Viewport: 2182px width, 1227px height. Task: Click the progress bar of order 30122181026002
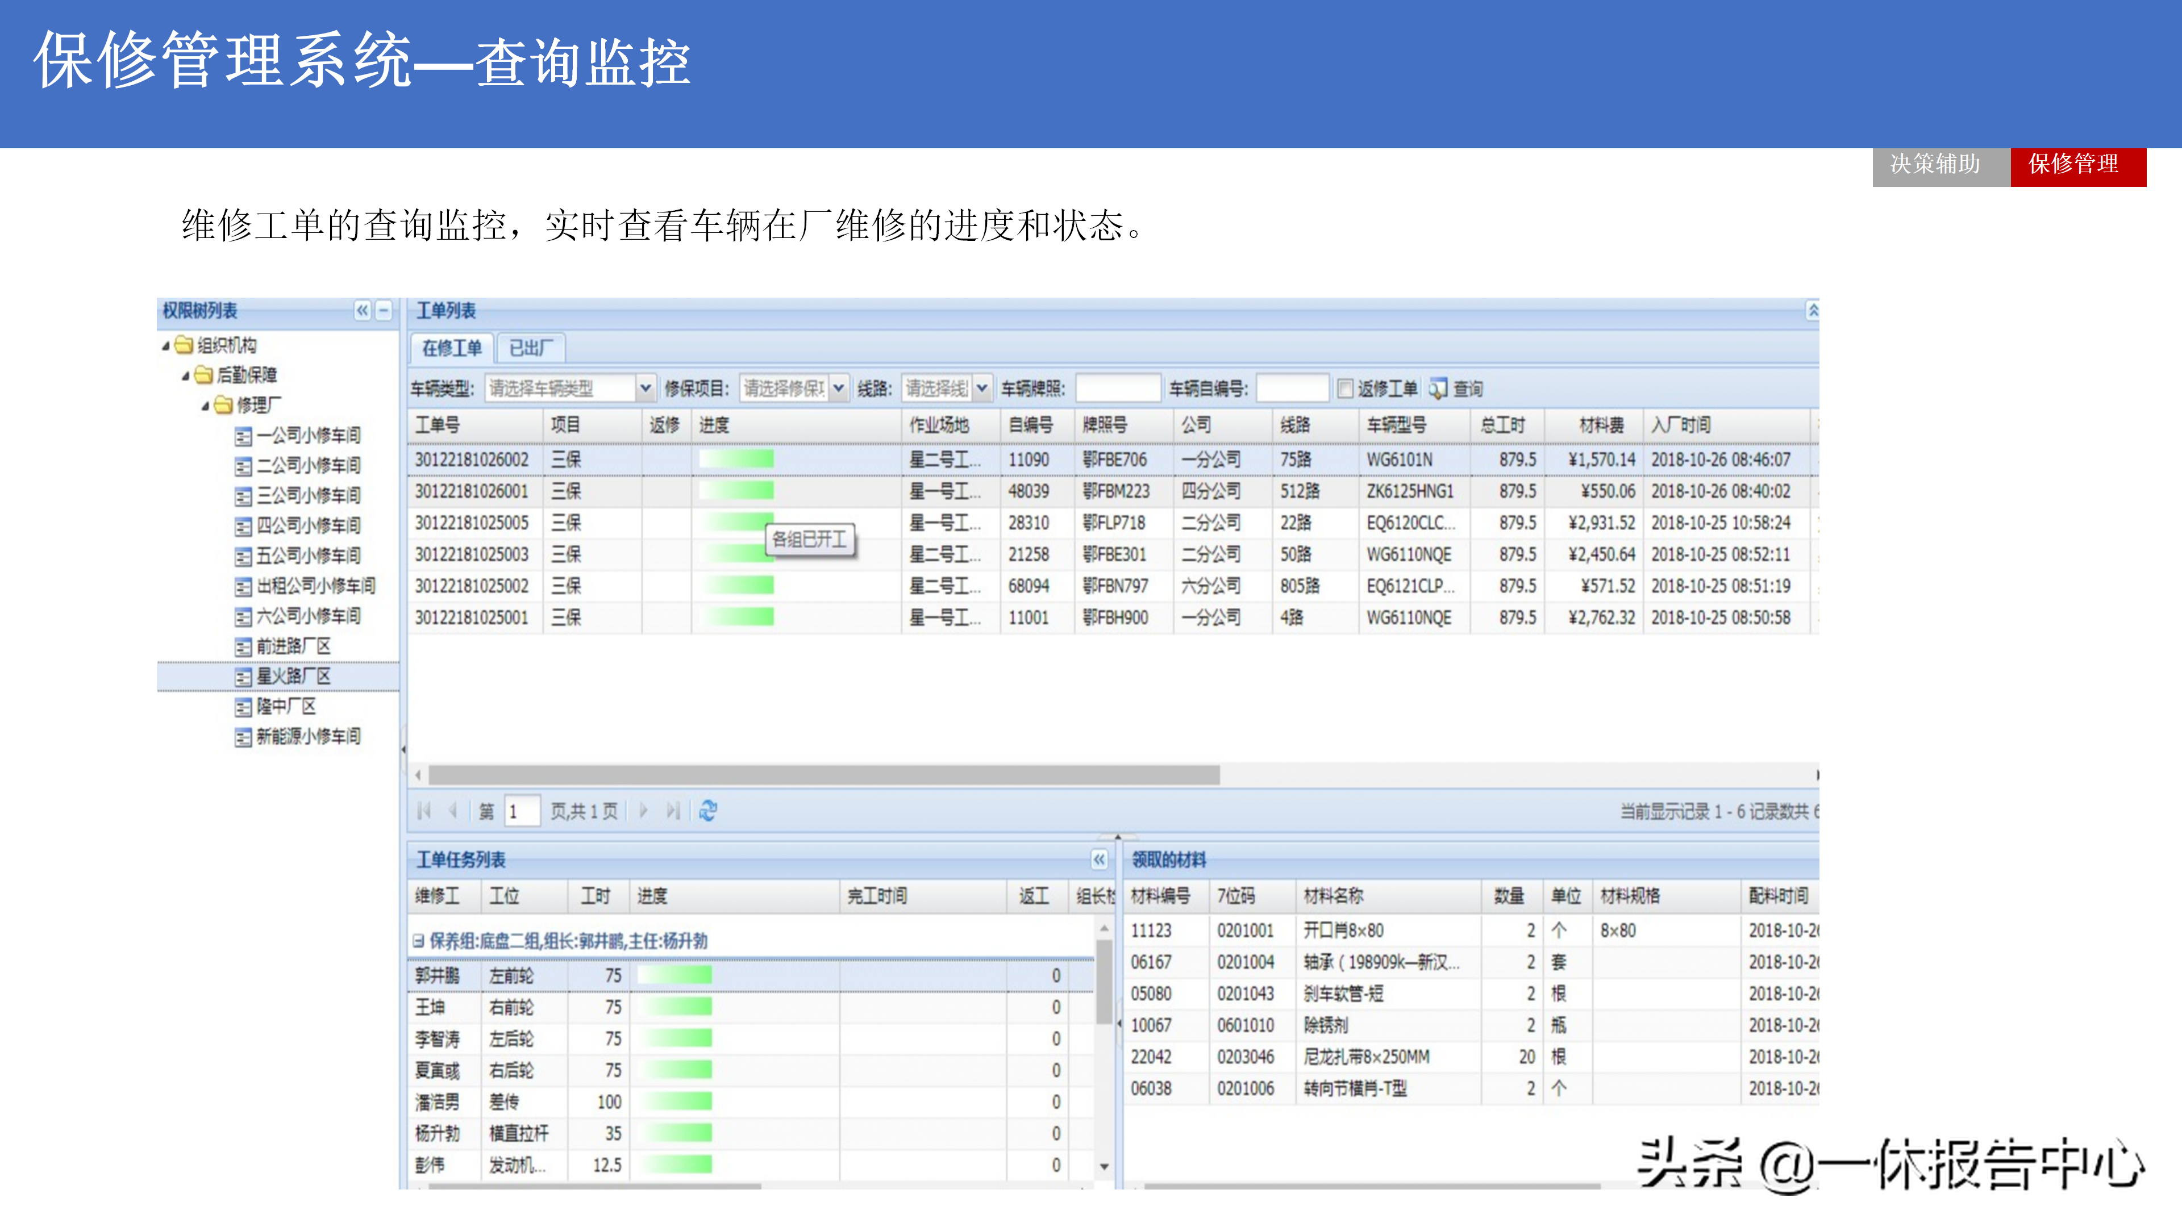click(736, 460)
